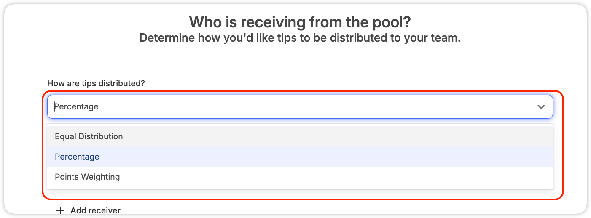Click the empty space below Points Weighting in the list

300,188
